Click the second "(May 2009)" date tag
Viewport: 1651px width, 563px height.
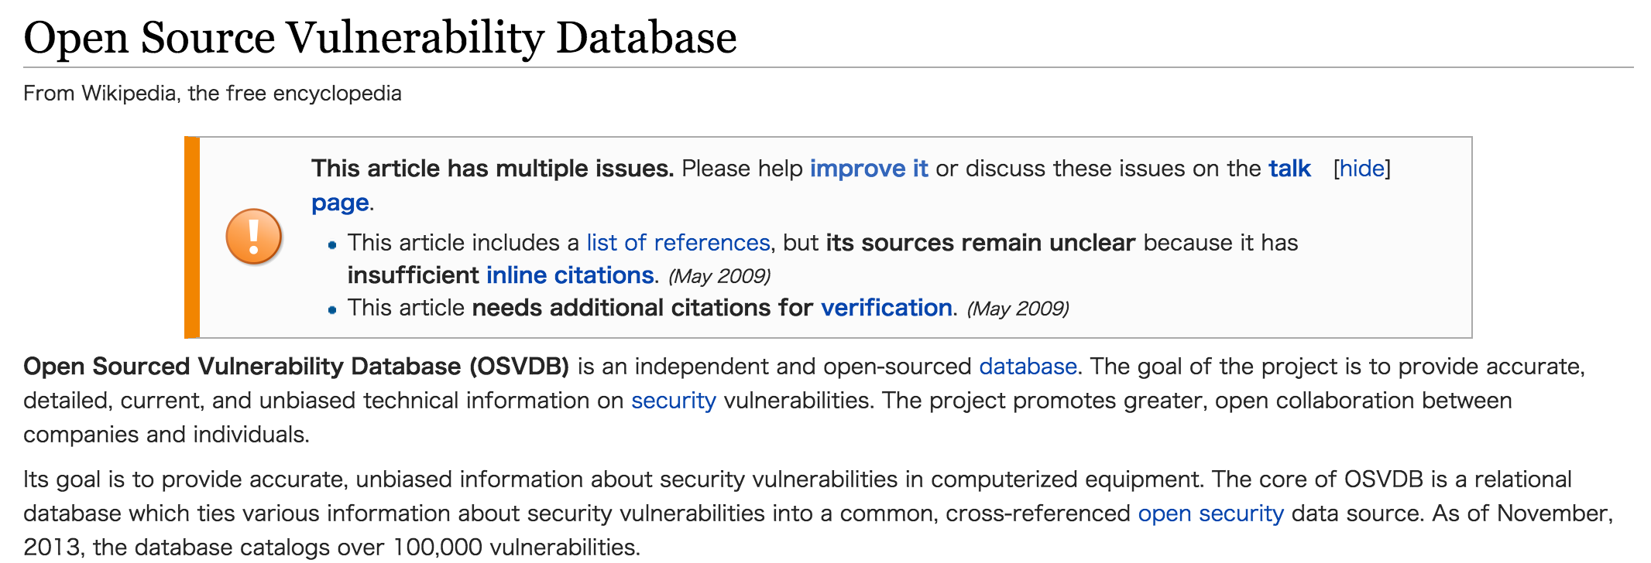point(1018,309)
